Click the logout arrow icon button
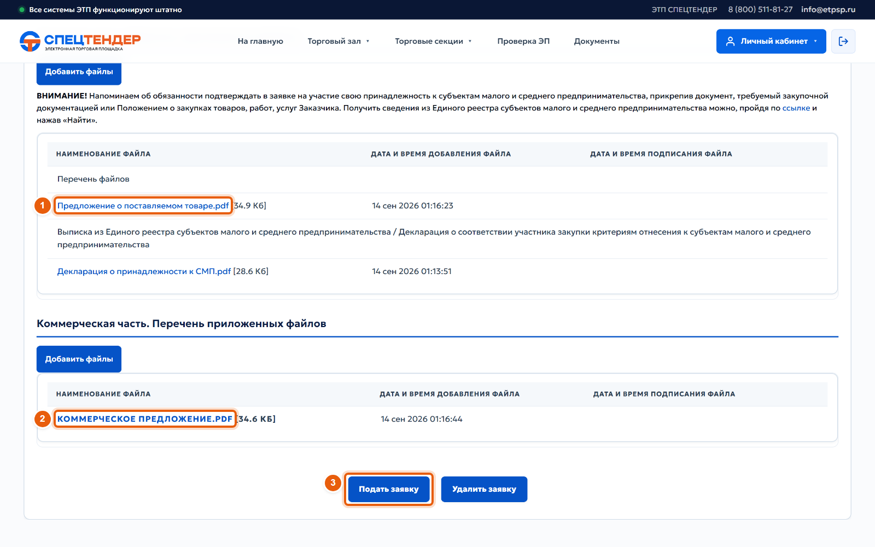Image resolution: width=875 pixels, height=547 pixels. tap(843, 41)
